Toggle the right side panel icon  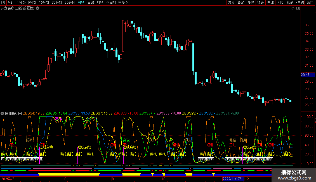[x=298, y=8]
